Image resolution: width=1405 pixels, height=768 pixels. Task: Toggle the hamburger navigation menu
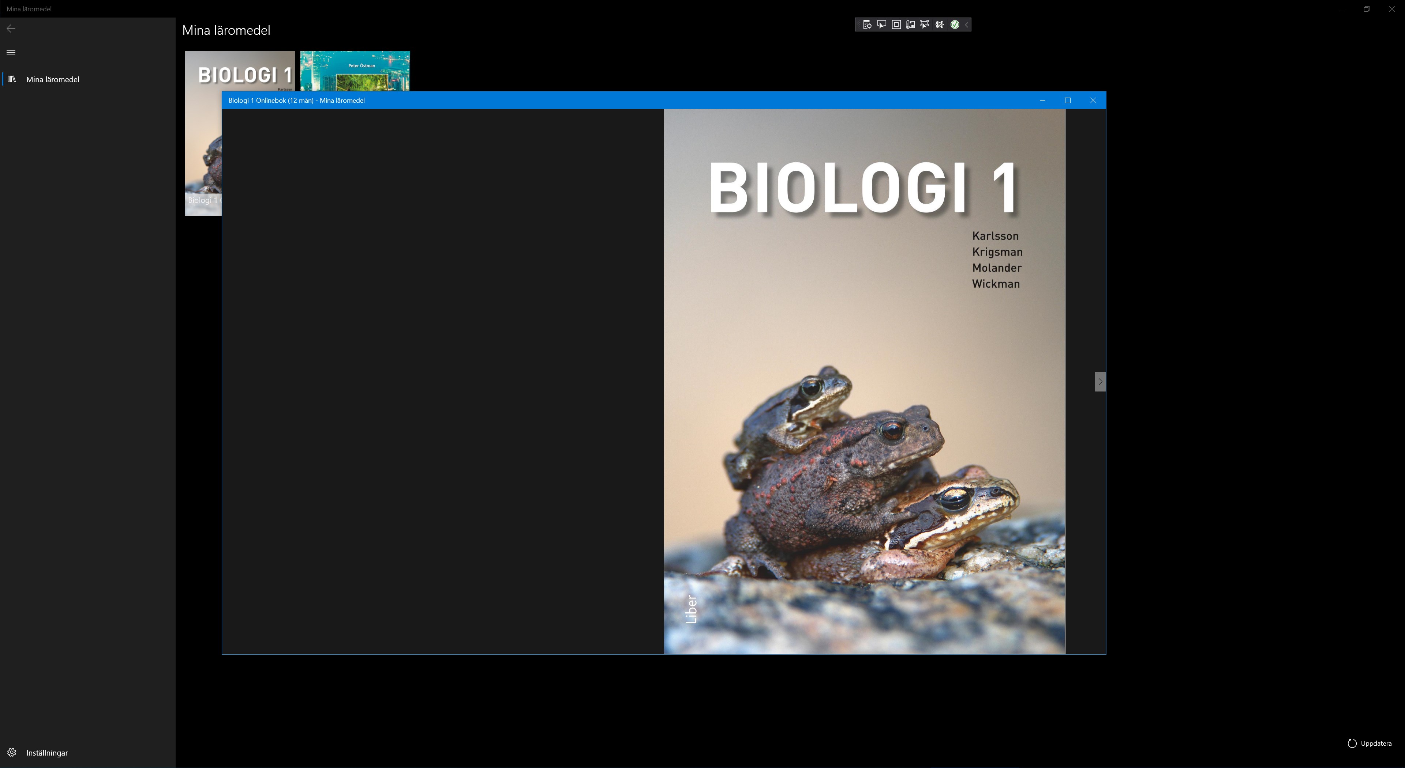pos(11,52)
